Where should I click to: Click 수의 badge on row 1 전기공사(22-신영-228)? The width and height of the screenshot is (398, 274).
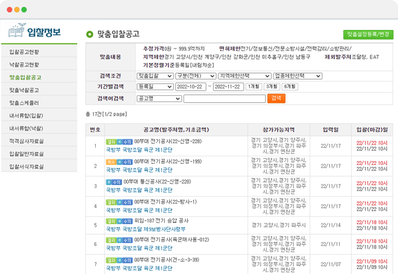click(127, 141)
